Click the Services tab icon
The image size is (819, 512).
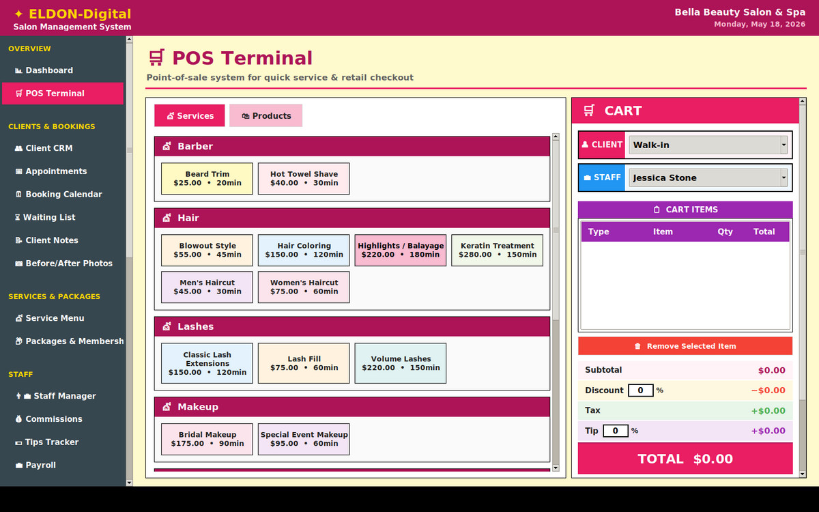(x=171, y=116)
